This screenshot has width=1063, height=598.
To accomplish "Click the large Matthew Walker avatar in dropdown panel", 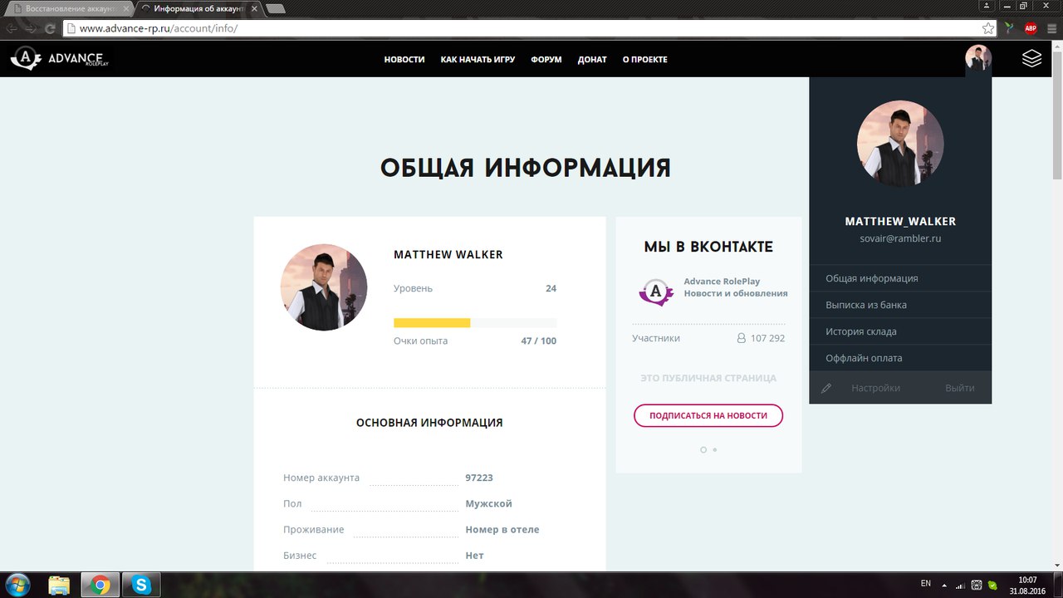I will click(900, 144).
